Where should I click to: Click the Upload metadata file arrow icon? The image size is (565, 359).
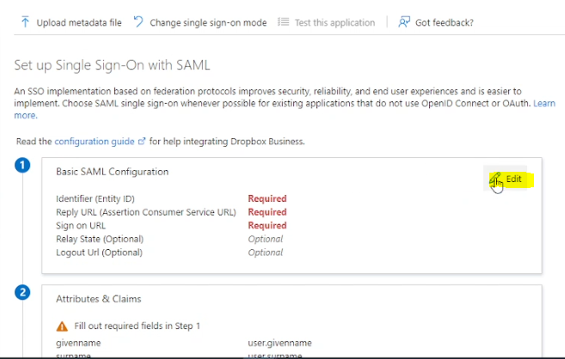tap(25, 22)
